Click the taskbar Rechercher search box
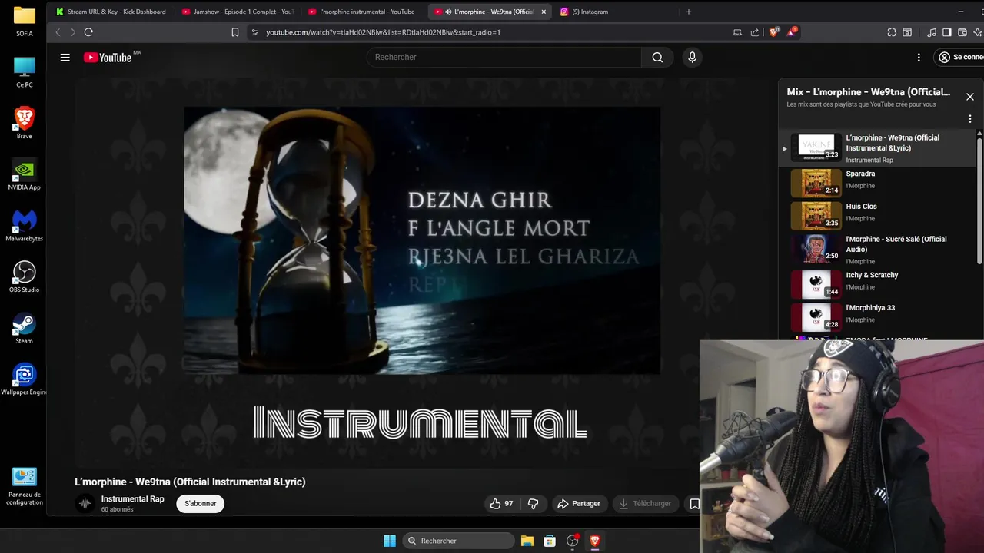The height and width of the screenshot is (553, 984). coord(460,541)
